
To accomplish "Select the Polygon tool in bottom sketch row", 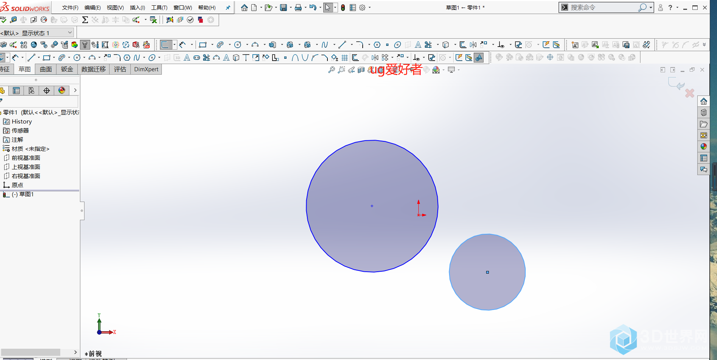I will click(x=127, y=58).
